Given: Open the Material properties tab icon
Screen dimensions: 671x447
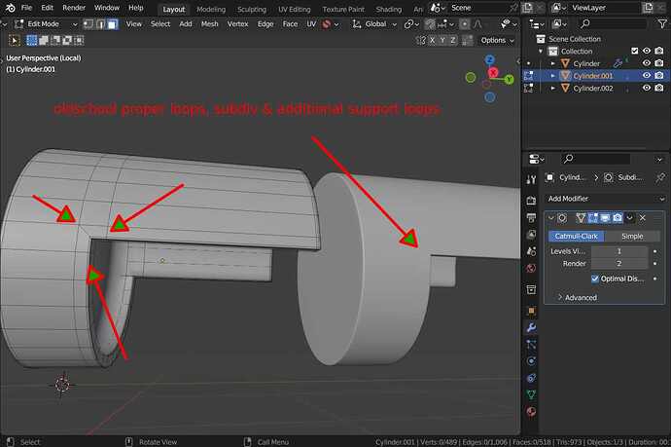Looking at the screenshot, I should [531, 411].
